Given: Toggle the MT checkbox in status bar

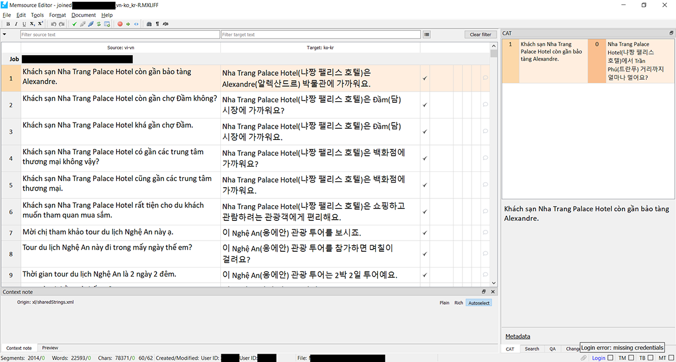Looking at the screenshot, I should 671,358.
